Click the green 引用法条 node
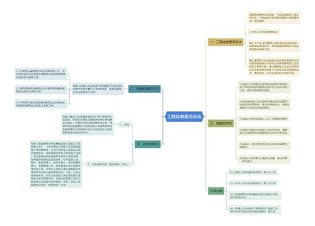 tap(216, 191)
